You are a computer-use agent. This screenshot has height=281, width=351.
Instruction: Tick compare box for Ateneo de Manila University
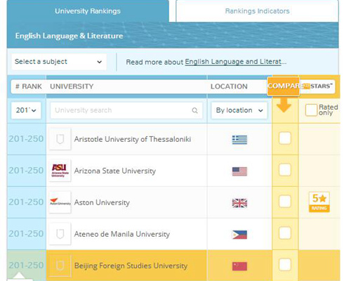tap(285, 233)
